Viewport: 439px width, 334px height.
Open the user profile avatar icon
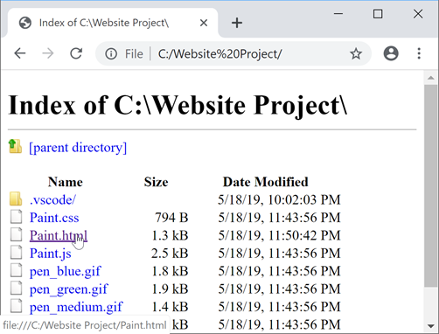(x=391, y=53)
